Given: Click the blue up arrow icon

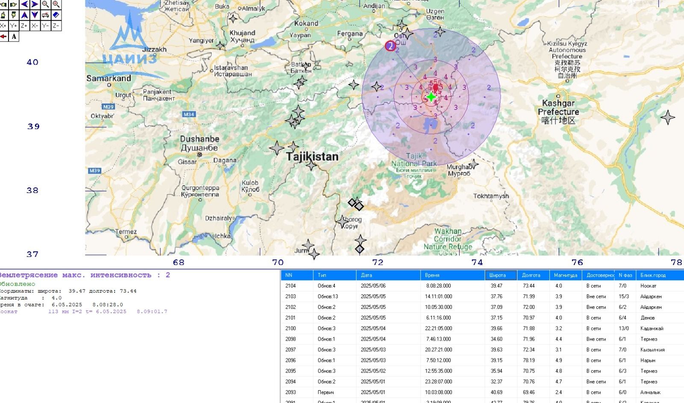Looking at the screenshot, I should click(24, 15).
